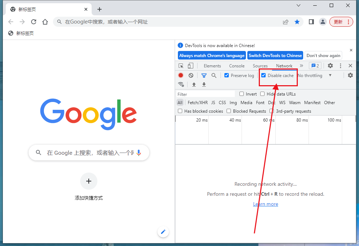The height and width of the screenshot is (246, 359).
Task: Check Blocked Requests
Action: [x=229, y=111]
